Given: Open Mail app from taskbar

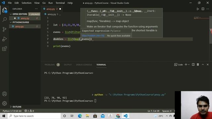Looking at the screenshot, I should (x=103, y=116).
